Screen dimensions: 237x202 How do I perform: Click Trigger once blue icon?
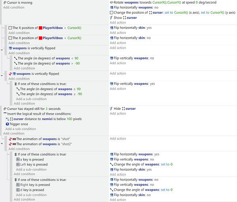7,124
